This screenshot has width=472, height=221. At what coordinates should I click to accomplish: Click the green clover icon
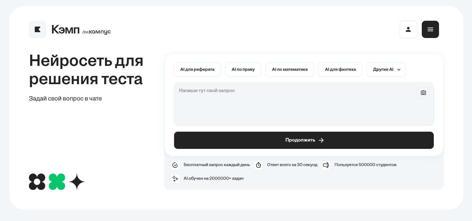[x=57, y=182]
